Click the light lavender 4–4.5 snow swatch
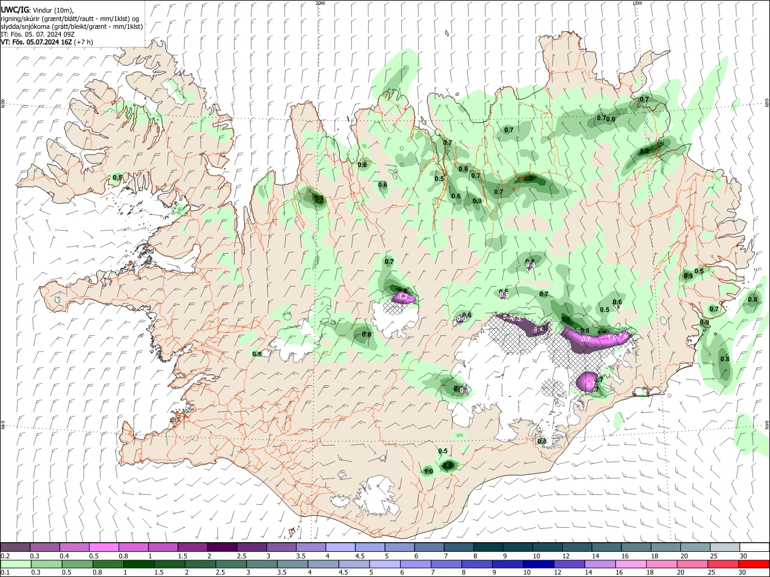The image size is (770, 577). pyautogui.click(x=340, y=548)
